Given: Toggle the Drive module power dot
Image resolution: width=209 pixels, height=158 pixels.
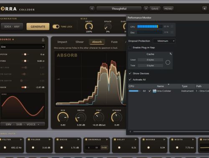Looking at the screenshot, I should pyautogui.click(x=58, y=139).
